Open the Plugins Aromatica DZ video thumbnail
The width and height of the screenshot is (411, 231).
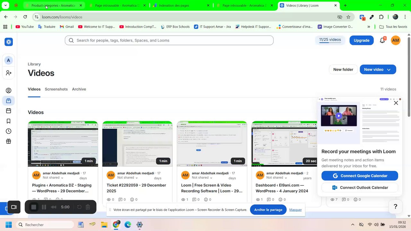[x=63, y=144]
